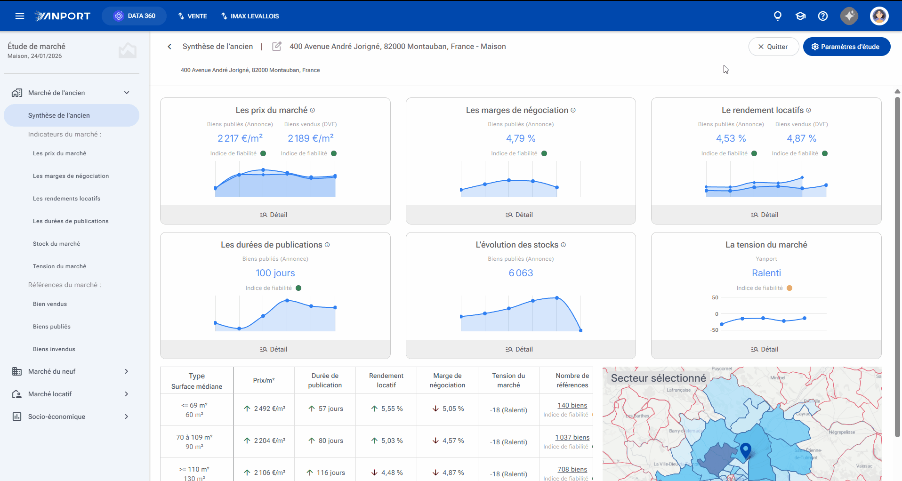Open the hamburger main menu

click(x=20, y=16)
